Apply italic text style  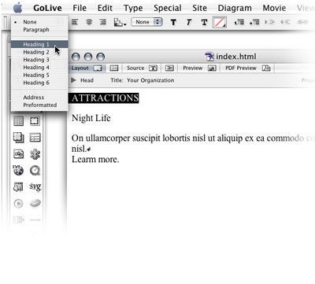pyautogui.click(x=189, y=22)
